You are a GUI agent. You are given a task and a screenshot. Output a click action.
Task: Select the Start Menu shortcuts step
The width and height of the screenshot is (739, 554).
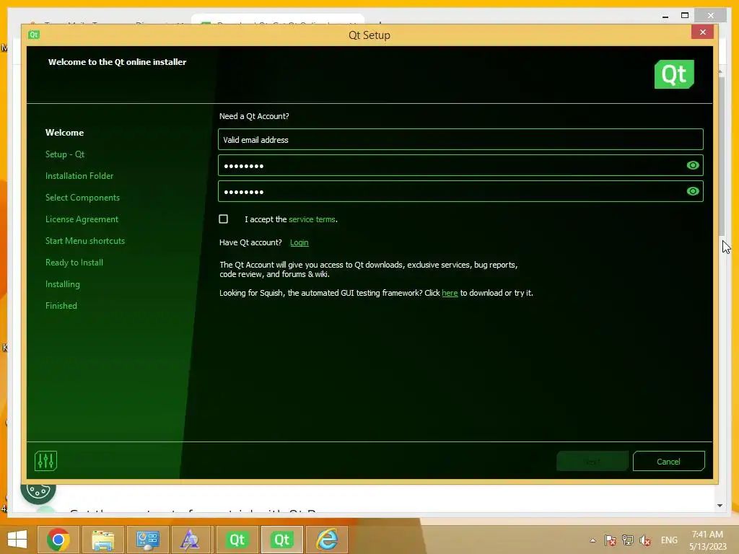click(x=85, y=241)
